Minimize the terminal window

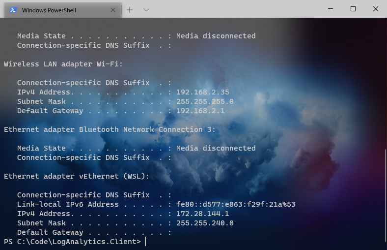click(331, 9)
